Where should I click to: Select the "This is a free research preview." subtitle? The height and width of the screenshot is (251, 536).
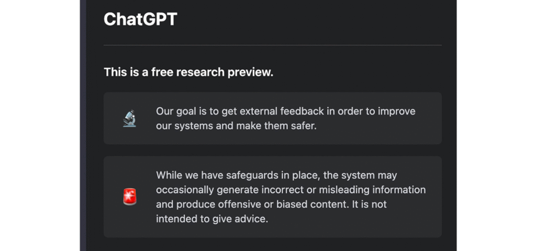pos(188,72)
